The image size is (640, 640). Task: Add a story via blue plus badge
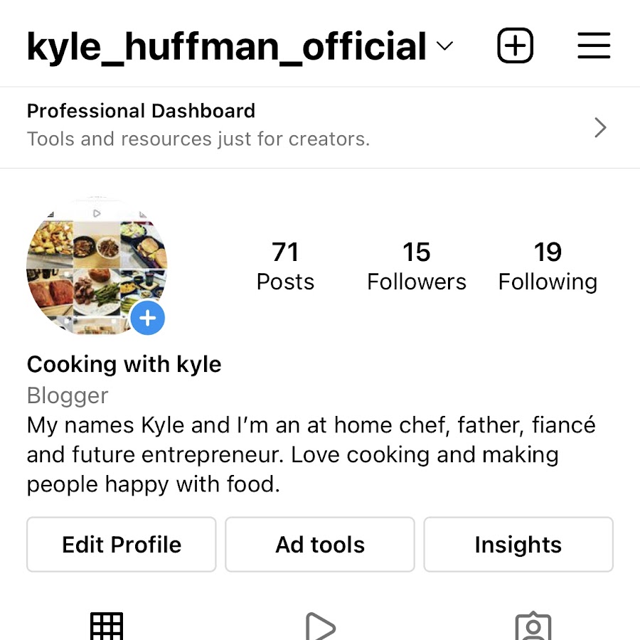(x=148, y=318)
